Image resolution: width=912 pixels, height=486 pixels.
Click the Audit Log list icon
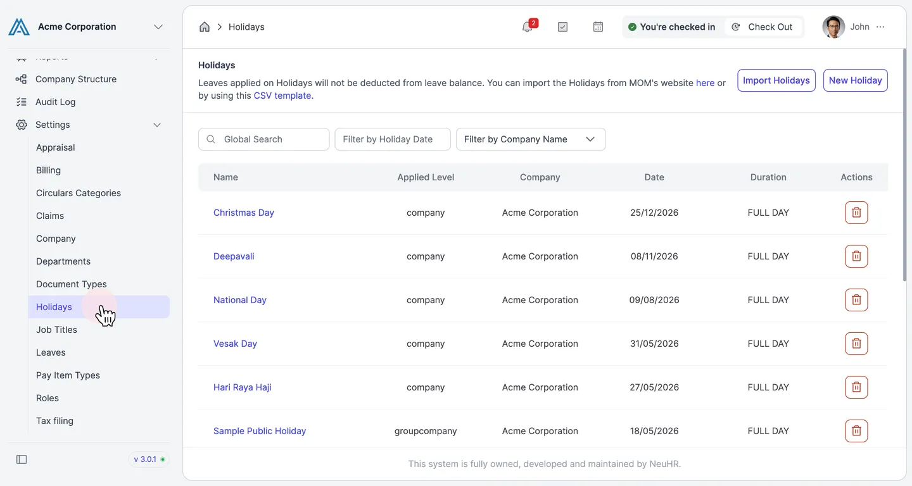click(x=22, y=102)
